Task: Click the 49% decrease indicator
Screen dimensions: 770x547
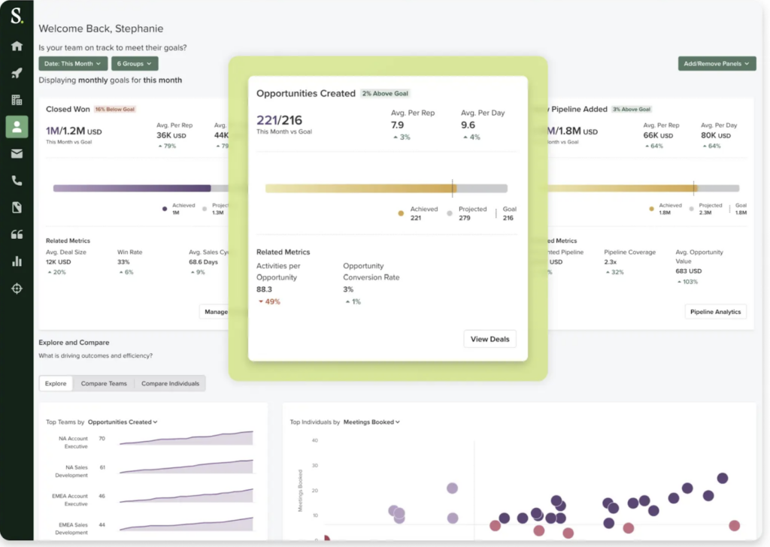Action: tap(269, 302)
